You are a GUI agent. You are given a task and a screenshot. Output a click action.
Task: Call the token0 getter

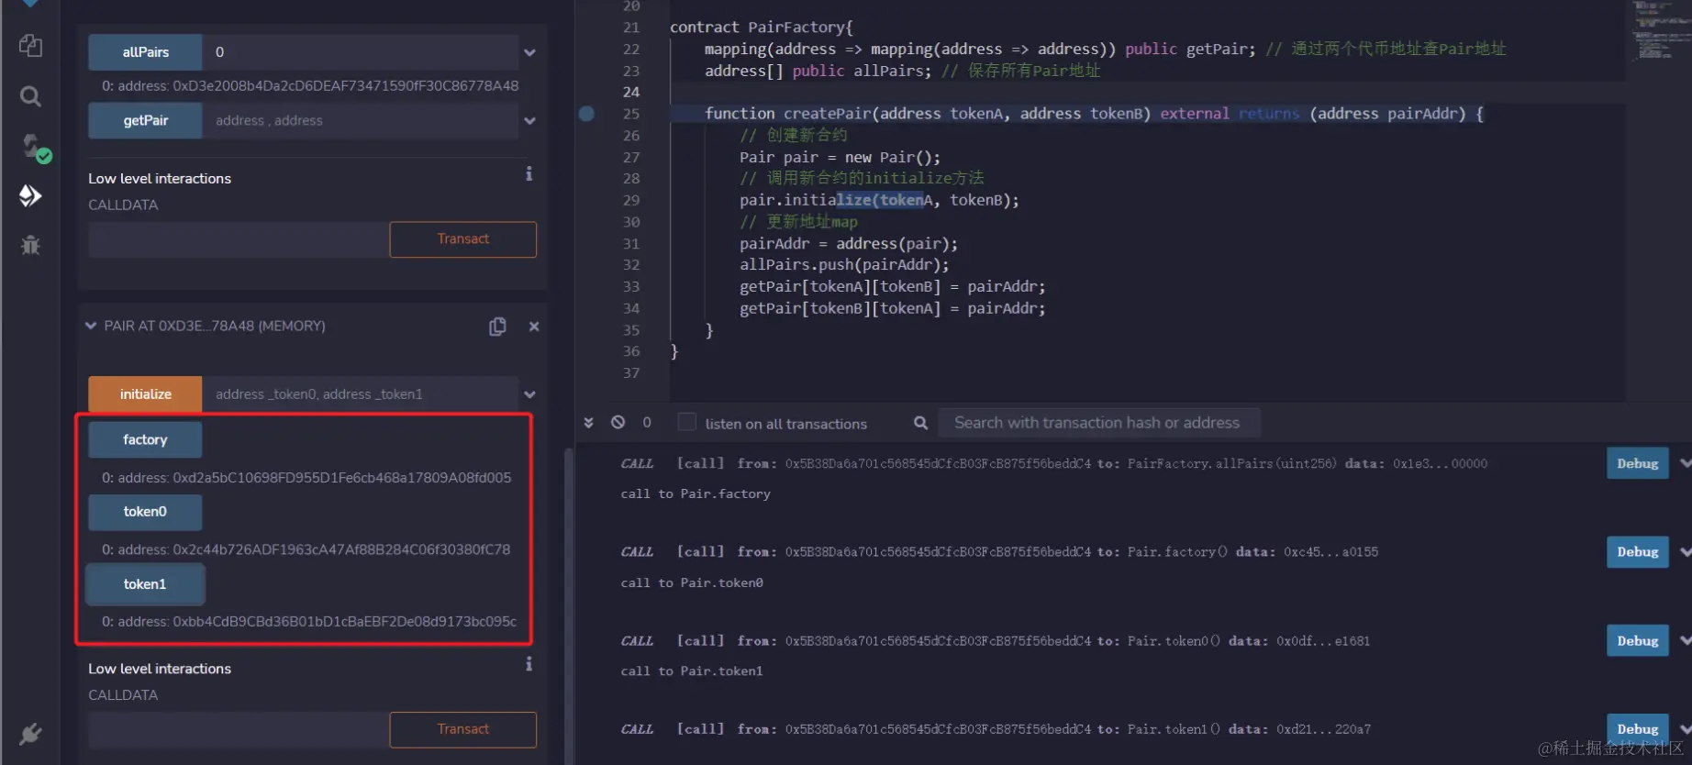point(145,512)
